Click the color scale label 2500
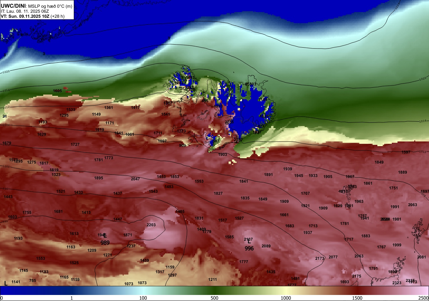The height and width of the screenshot is (301, 429). click(424, 298)
